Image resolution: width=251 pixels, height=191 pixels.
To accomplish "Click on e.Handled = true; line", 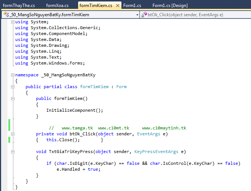I will (x=78, y=169).
